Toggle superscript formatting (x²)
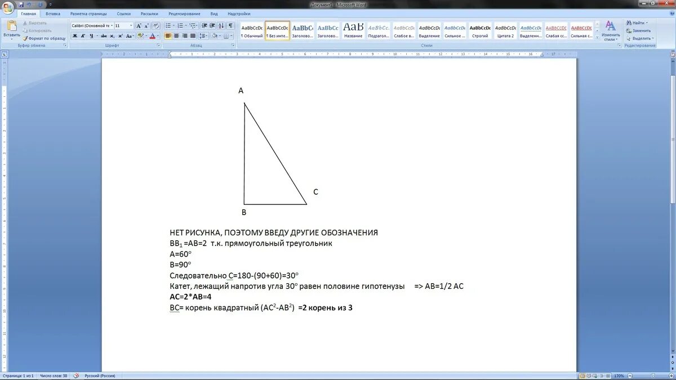This screenshot has height=380, width=676. (x=120, y=35)
